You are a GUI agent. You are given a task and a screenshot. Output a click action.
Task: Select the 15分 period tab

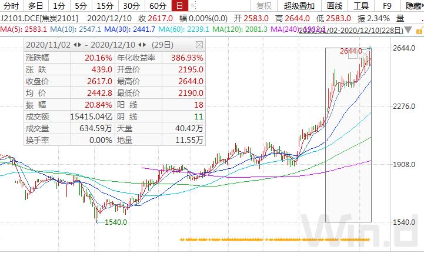105,6
